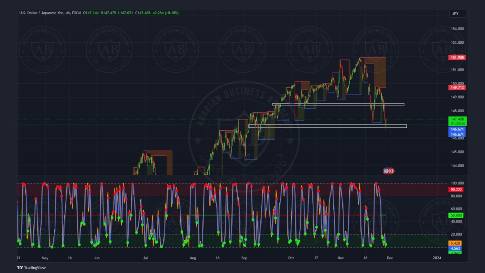The image size is (485, 273).
Task: Click the O147.144 open value in header
Action: coord(91,13)
